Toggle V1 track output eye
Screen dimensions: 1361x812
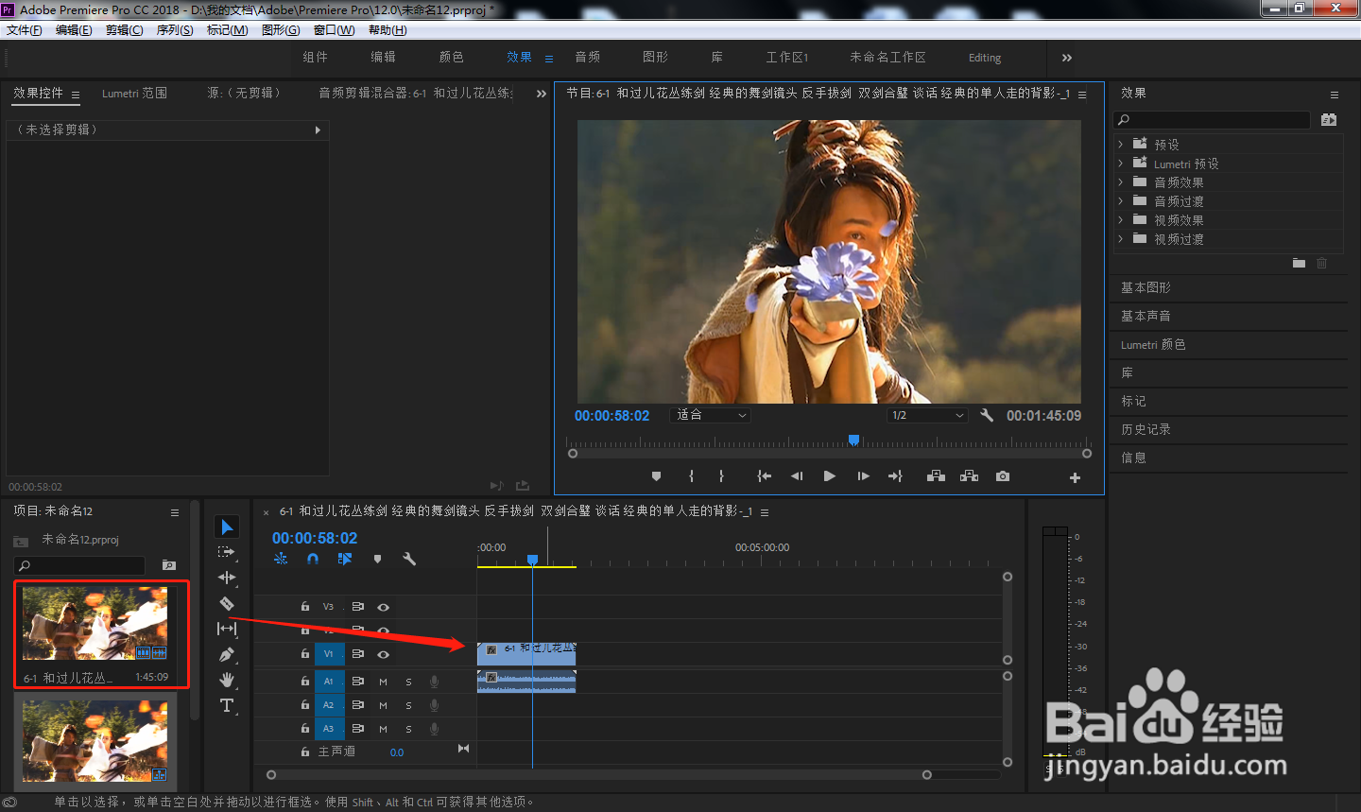pos(384,654)
